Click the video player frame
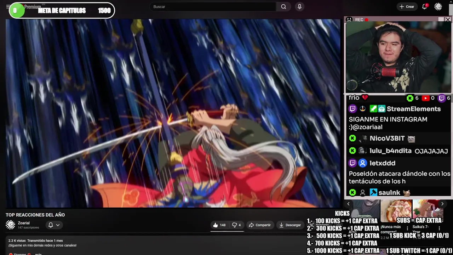This screenshot has height=255, width=453. click(173, 113)
